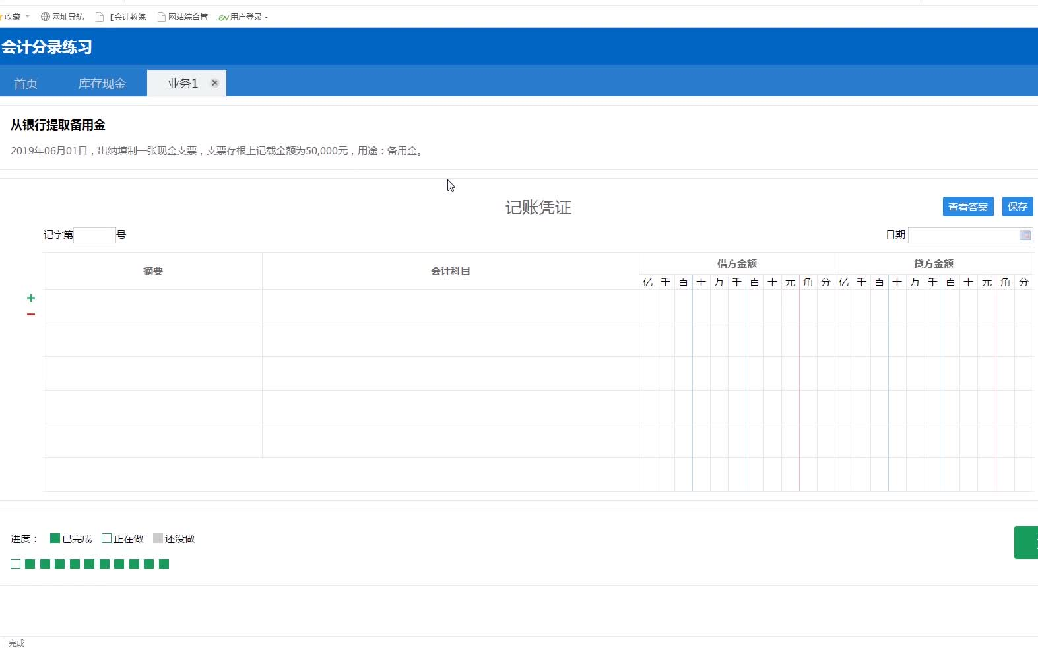
Task: Click the 摘要 column header
Action: pos(153,271)
